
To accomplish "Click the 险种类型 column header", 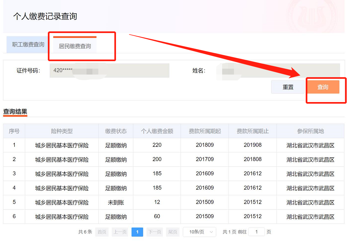I will [62, 131].
